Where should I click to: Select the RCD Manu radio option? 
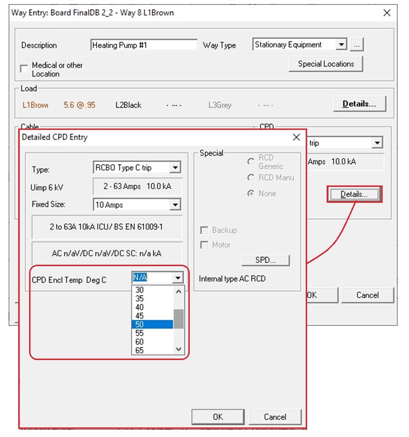(x=251, y=178)
